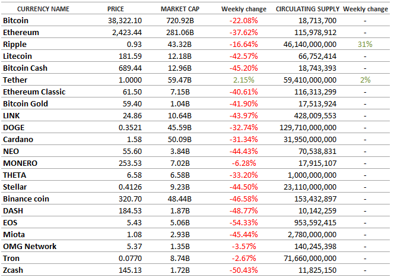Click MONERO weekly change -6.28%
The image size is (394, 277).
point(244,163)
